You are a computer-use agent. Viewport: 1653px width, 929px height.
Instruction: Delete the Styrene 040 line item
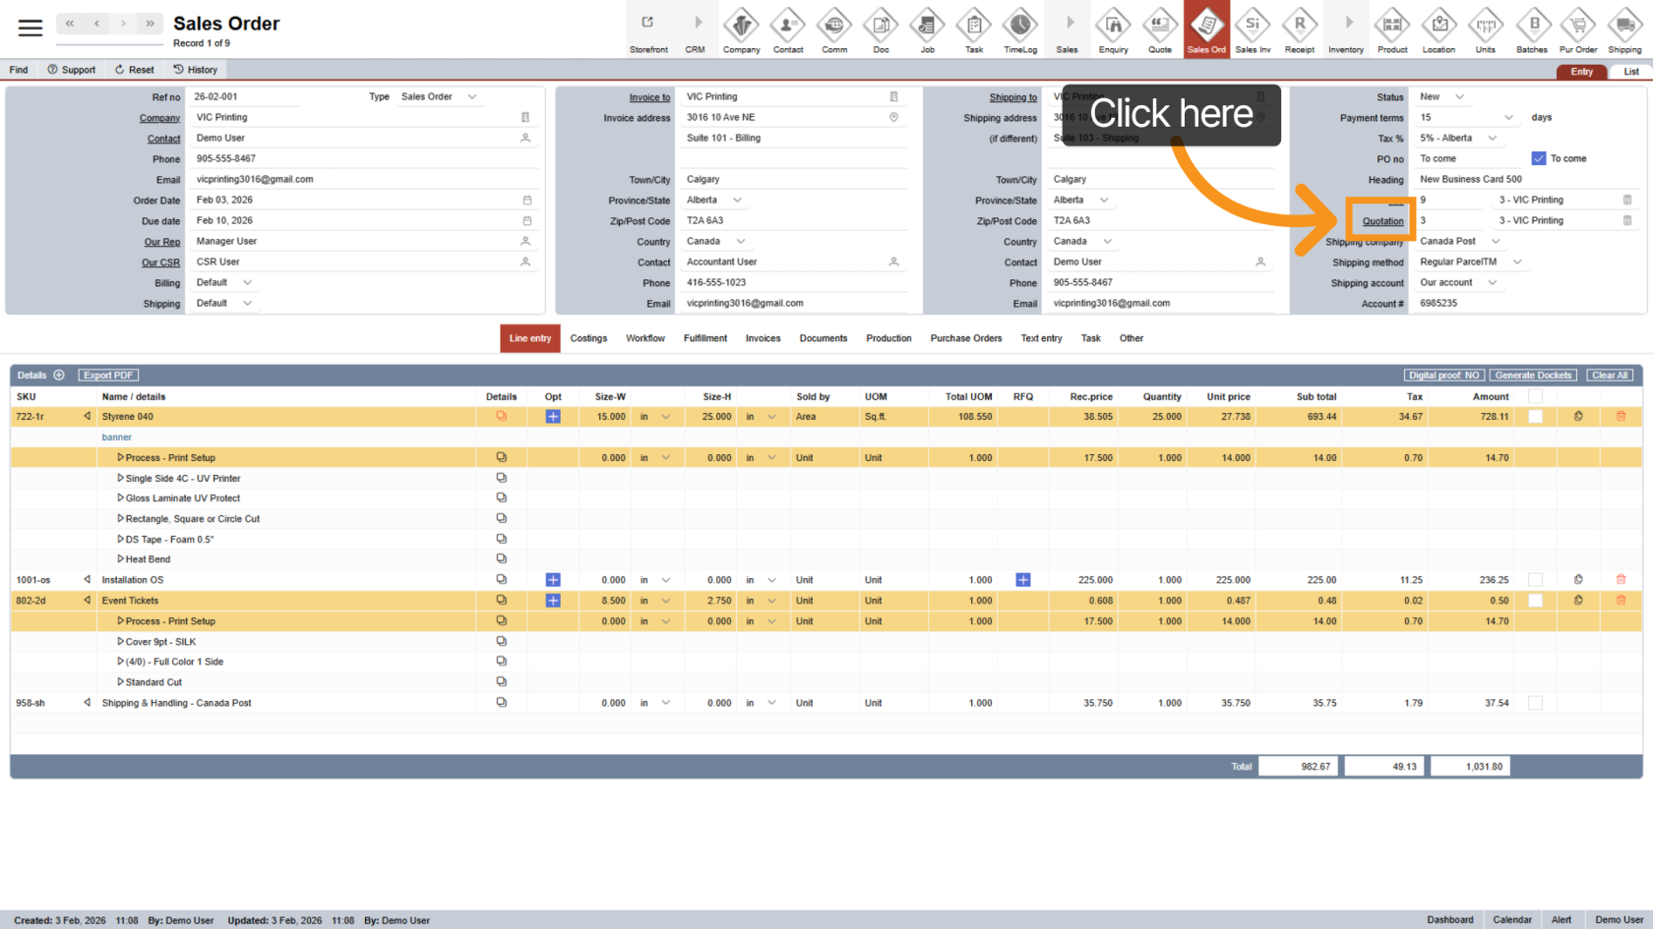click(1621, 417)
